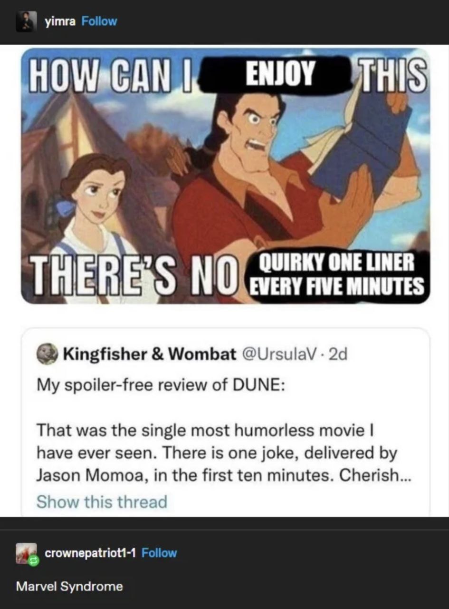Follow the yimra blog

(99, 21)
